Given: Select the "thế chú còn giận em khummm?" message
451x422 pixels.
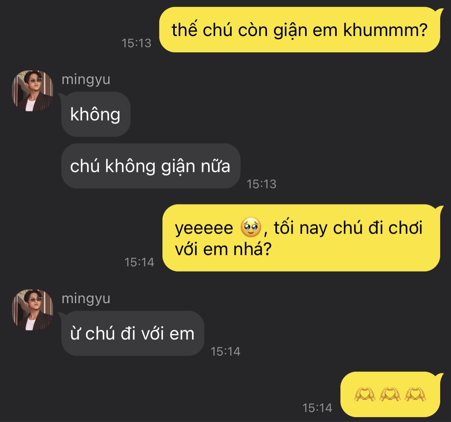Looking at the screenshot, I should tap(300, 30).
